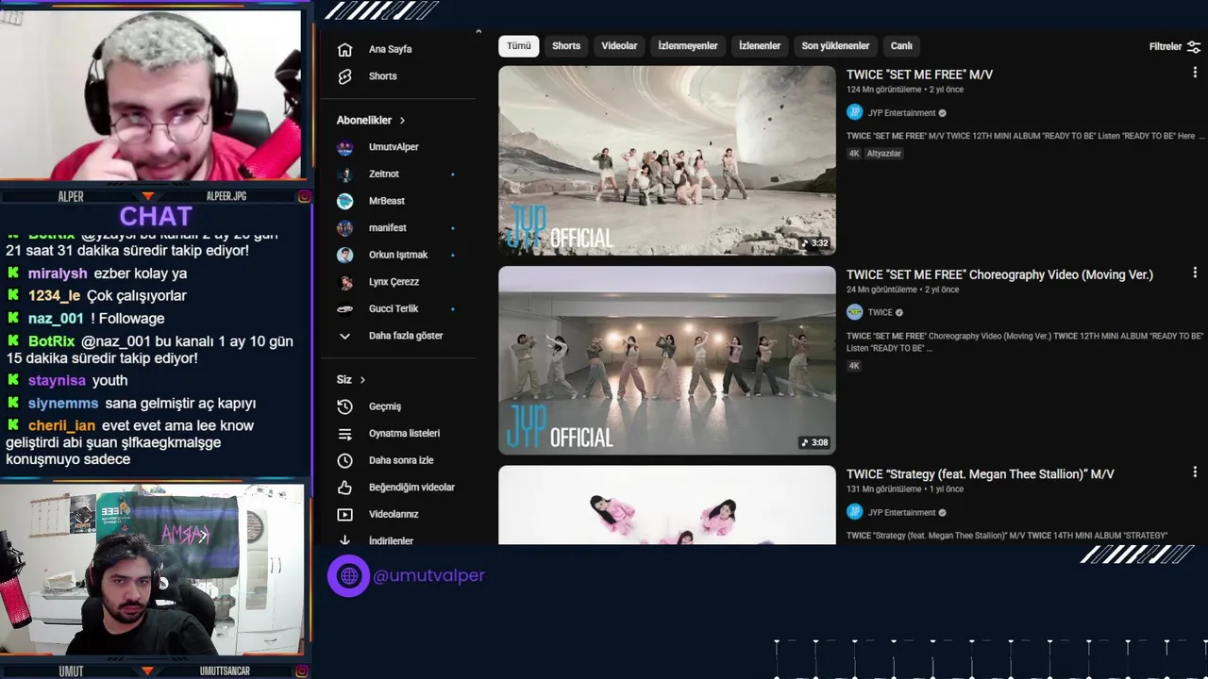The image size is (1208, 679).
Task: Click the @umutvalper handle text
Action: 428,575
